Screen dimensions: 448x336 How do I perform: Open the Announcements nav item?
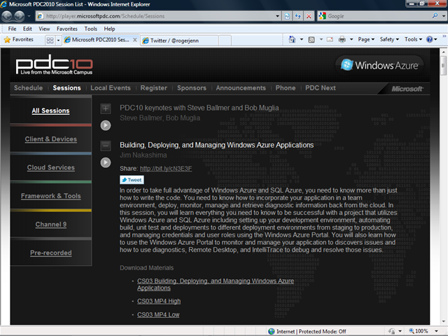tap(241, 88)
